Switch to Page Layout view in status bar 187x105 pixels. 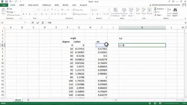155,103
